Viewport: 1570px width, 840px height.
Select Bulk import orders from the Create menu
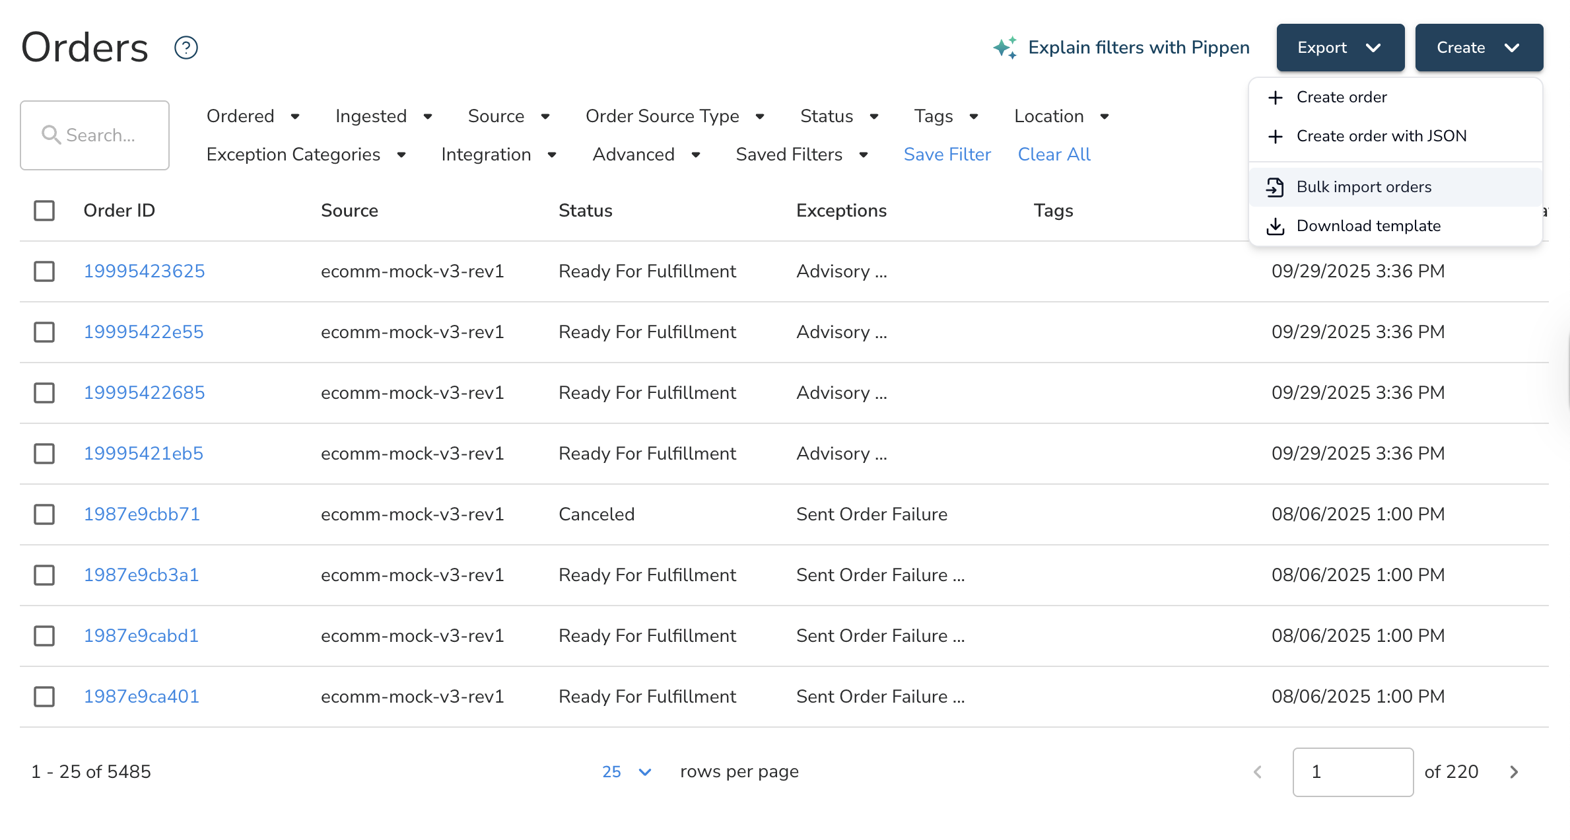point(1364,187)
